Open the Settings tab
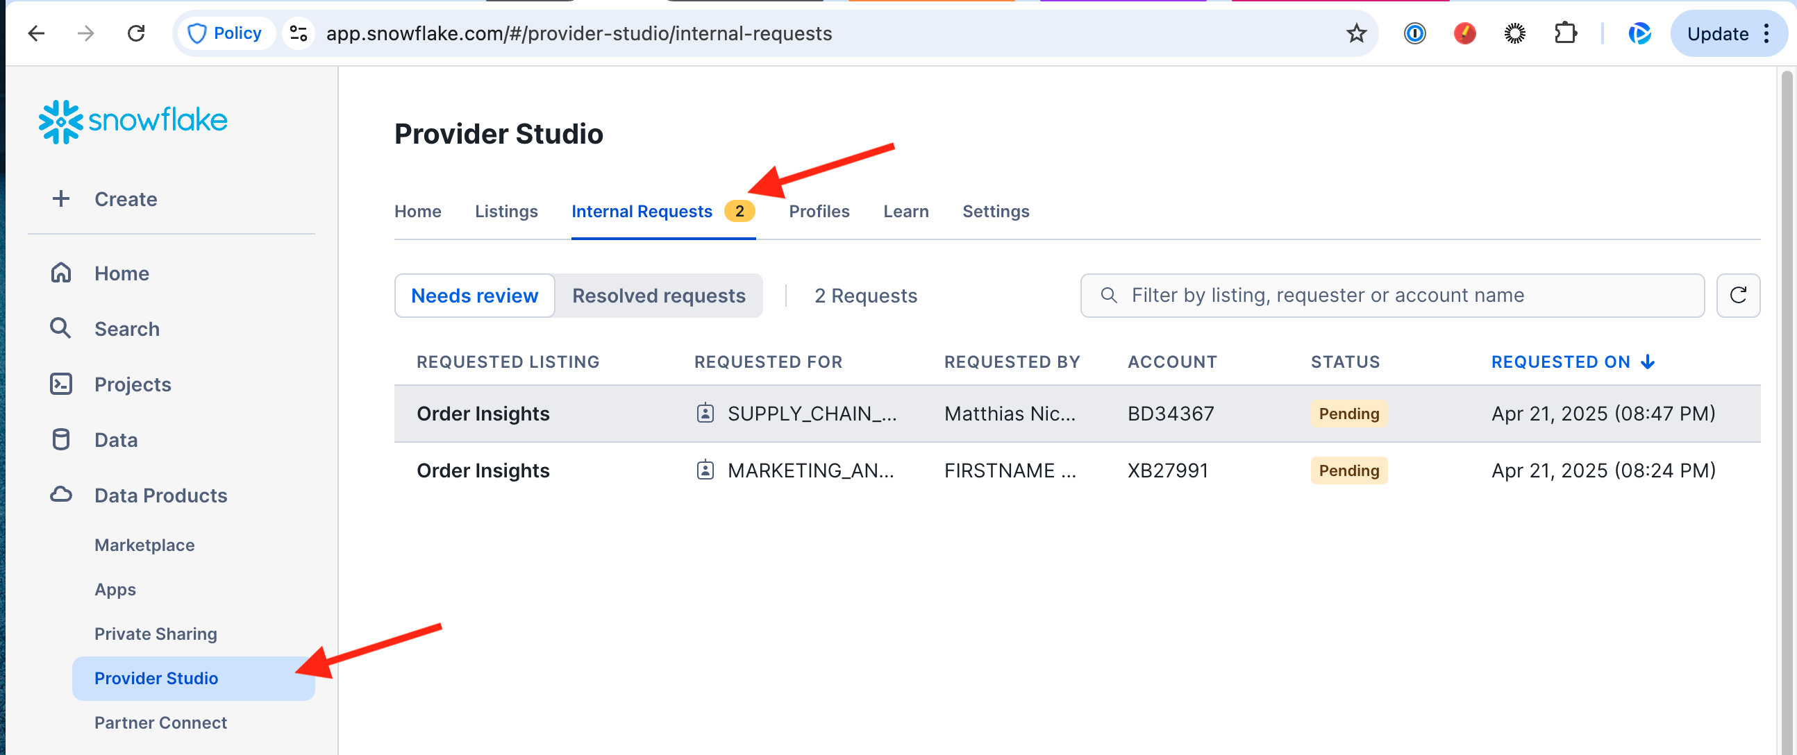 996,211
